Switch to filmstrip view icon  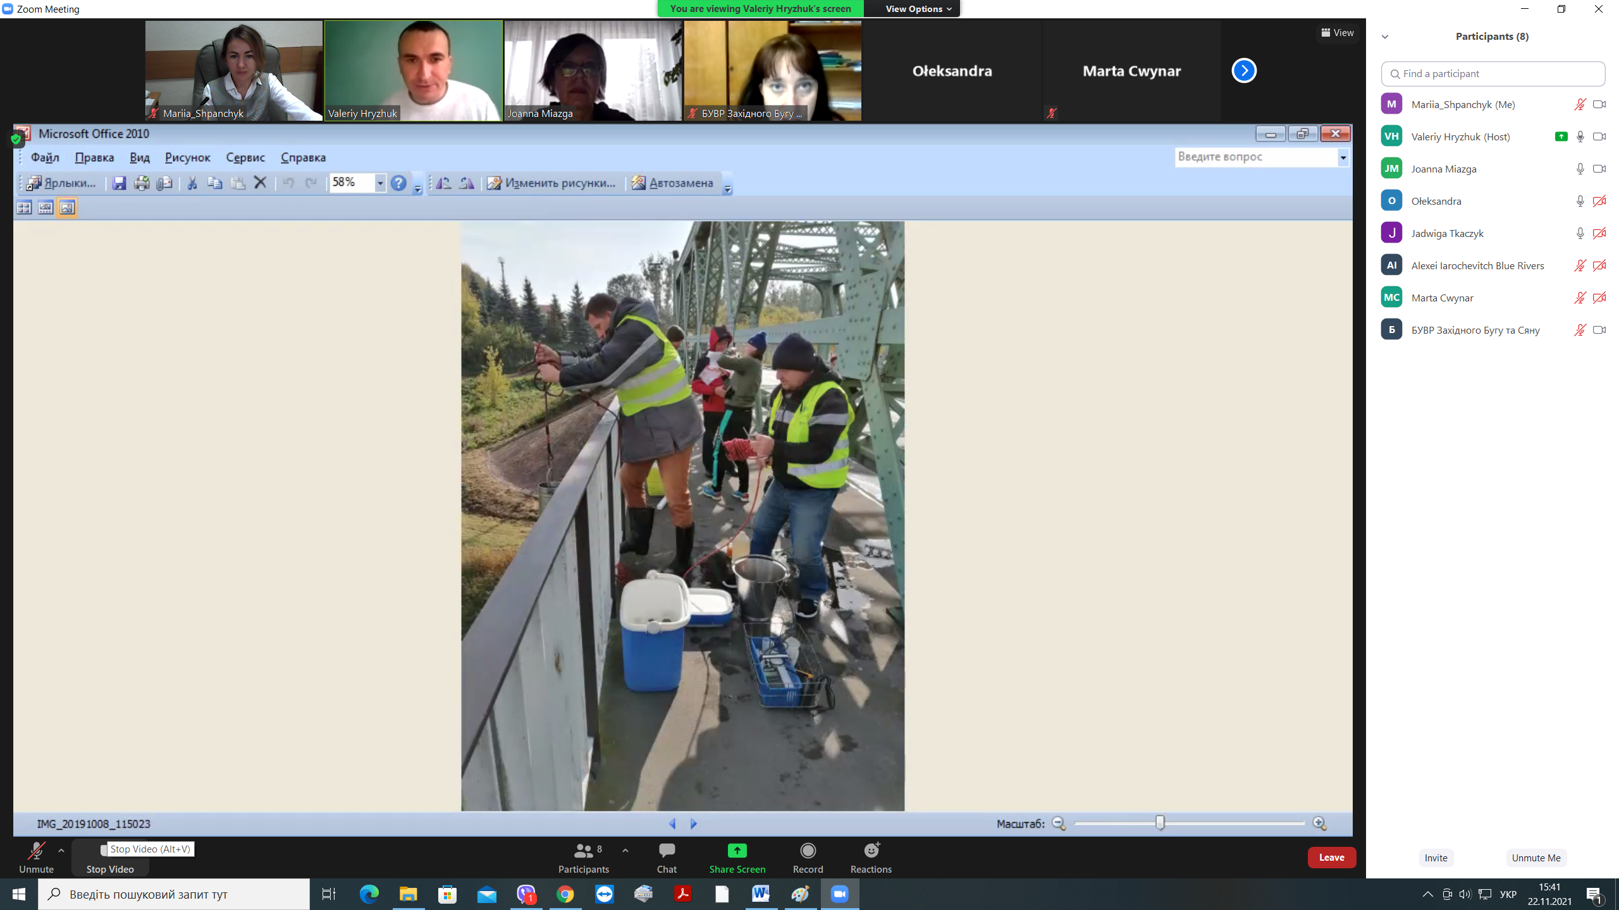(46, 207)
